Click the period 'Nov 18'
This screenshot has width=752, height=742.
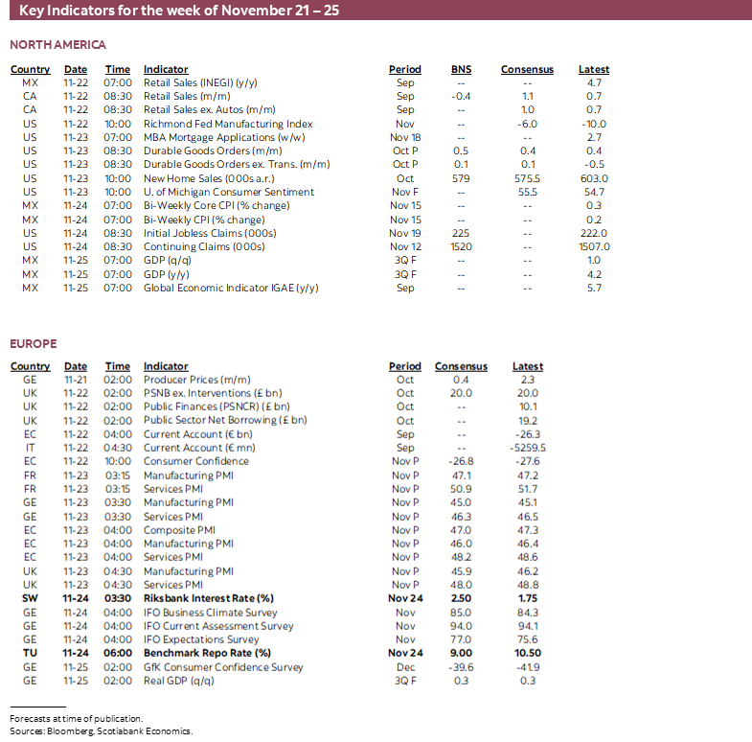click(x=405, y=137)
